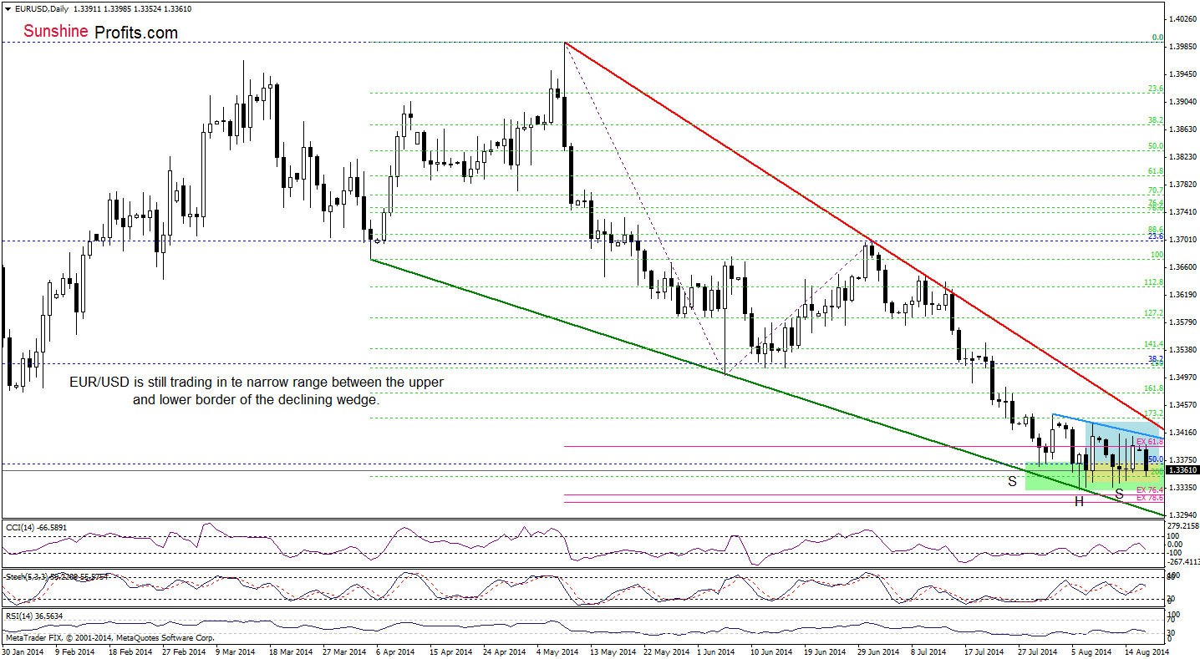Click the 22 May 2014 date label

(665, 651)
